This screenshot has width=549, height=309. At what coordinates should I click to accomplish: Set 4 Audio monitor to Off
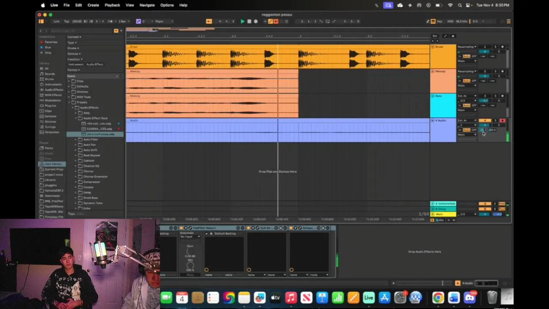pyautogui.click(x=474, y=130)
